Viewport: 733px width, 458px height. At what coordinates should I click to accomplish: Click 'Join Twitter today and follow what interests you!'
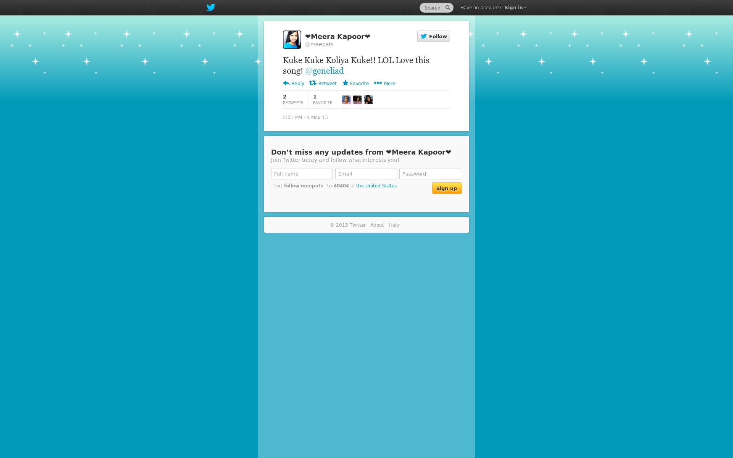pos(335,160)
